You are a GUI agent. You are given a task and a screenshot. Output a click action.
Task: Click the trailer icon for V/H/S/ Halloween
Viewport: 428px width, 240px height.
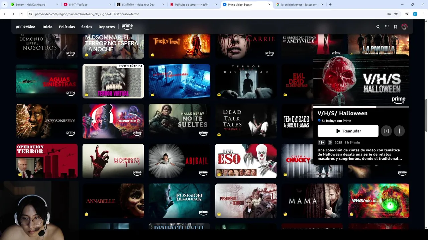tap(386, 131)
